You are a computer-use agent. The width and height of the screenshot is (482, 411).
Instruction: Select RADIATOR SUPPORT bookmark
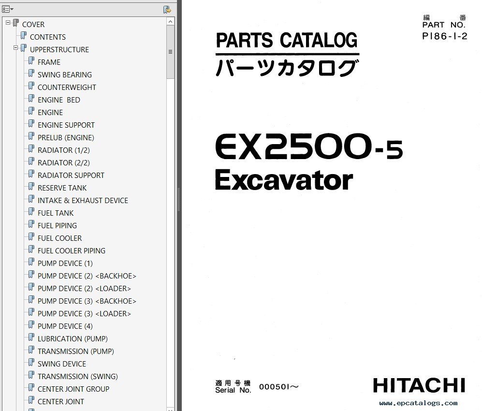[x=71, y=176]
